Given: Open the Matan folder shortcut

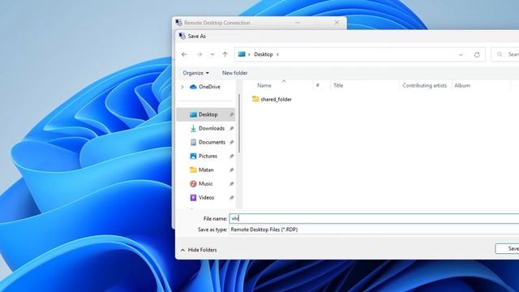Looking at the screenshot, I should coord(206,170).
